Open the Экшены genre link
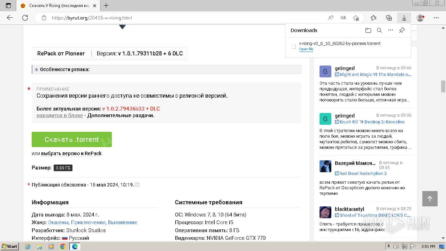This screenshot has width=446, height=251. click(x=59, y=222)
